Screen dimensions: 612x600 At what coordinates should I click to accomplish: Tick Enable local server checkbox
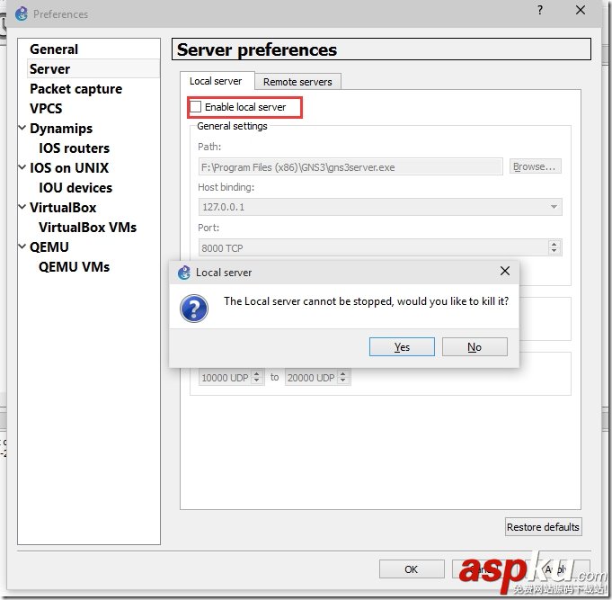[196, 107]
